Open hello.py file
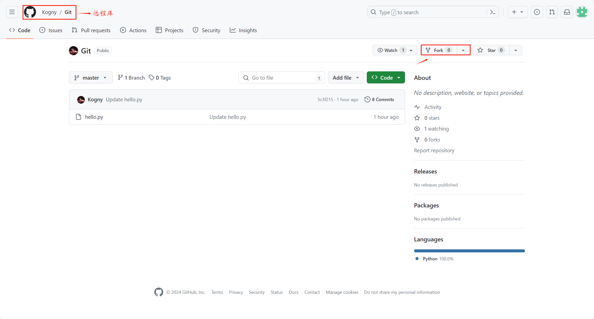594x319 pixels. 94,117
